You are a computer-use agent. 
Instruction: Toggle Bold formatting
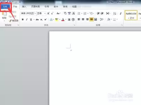[x=23, y=19]
